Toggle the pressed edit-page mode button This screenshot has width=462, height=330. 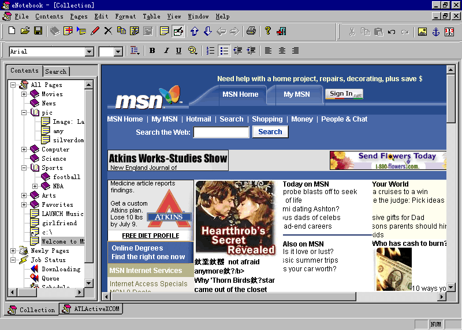[178, 31]
